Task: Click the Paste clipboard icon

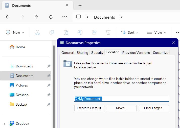Action: click(66, 32)
